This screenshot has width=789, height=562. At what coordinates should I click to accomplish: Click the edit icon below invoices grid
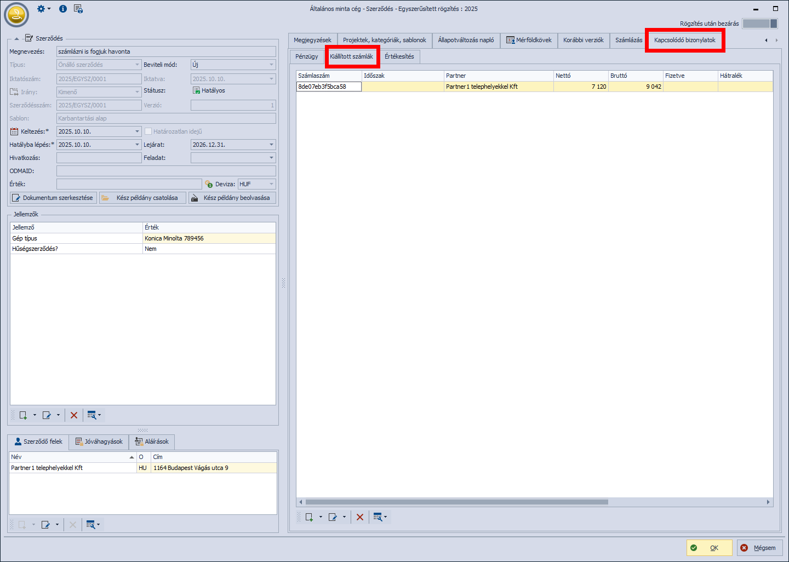[333, 517]
